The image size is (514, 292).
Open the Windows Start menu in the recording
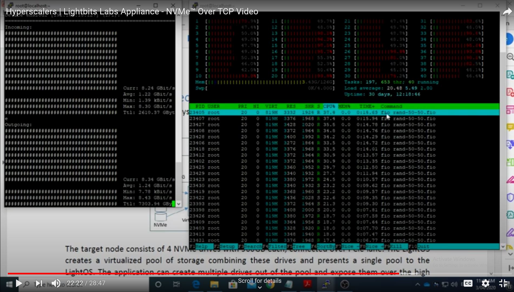pos(9,284)
